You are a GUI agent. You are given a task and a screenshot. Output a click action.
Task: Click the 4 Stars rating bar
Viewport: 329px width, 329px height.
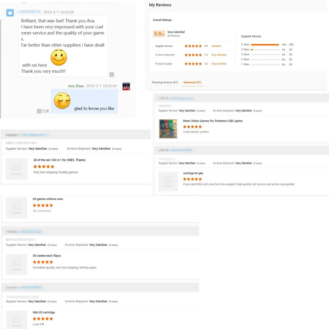(x=265, y=49)
